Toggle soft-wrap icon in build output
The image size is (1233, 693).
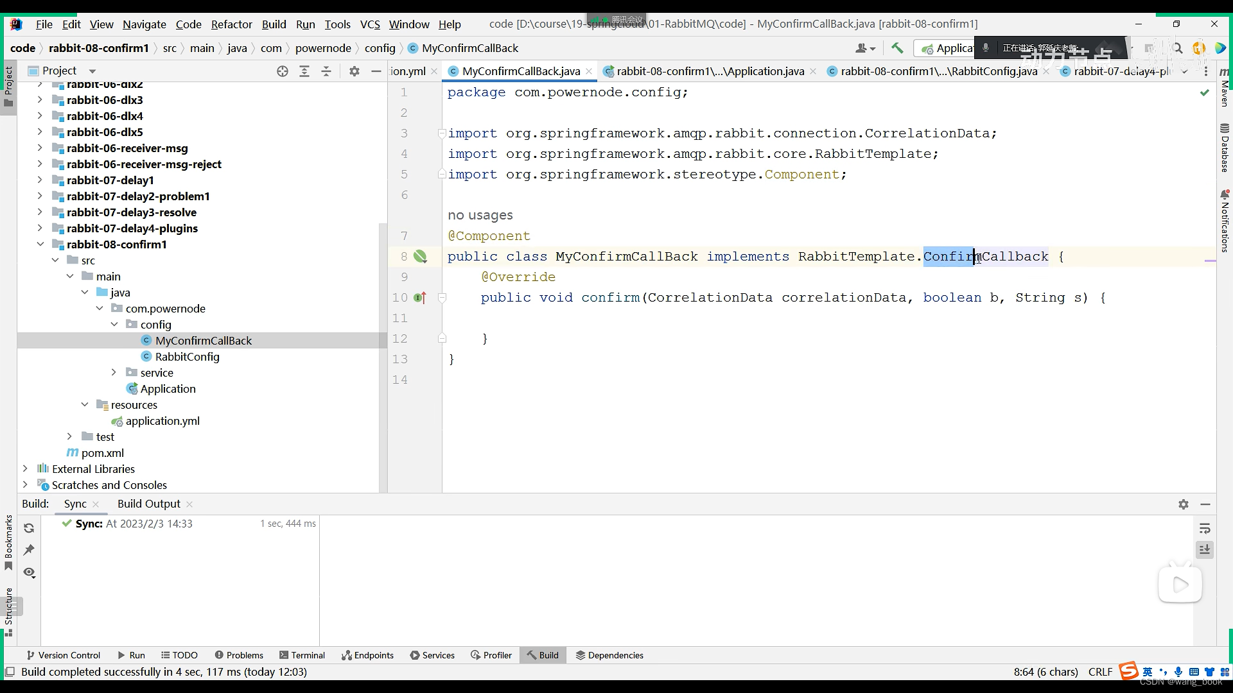click(1205, 528)
